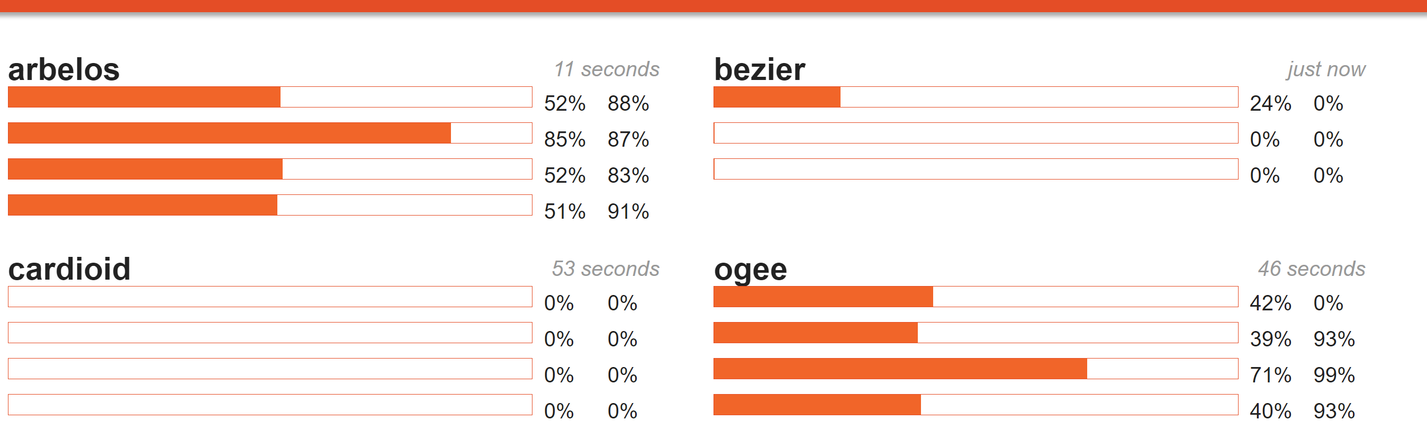The height and width of the screenshot is (438, 1427).
Task: Click ogee progress bar showing 71%
Action: tap(976, 369)
